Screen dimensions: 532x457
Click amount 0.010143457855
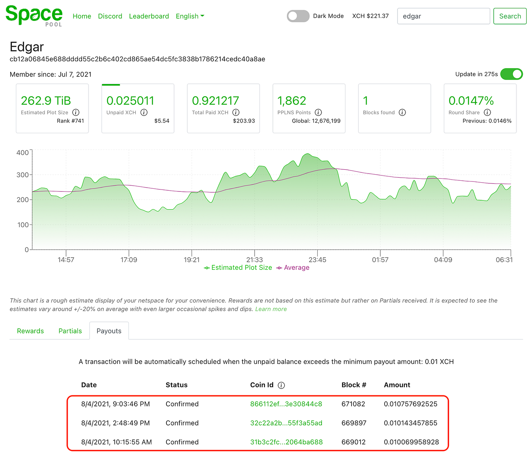tap(411, 423)
